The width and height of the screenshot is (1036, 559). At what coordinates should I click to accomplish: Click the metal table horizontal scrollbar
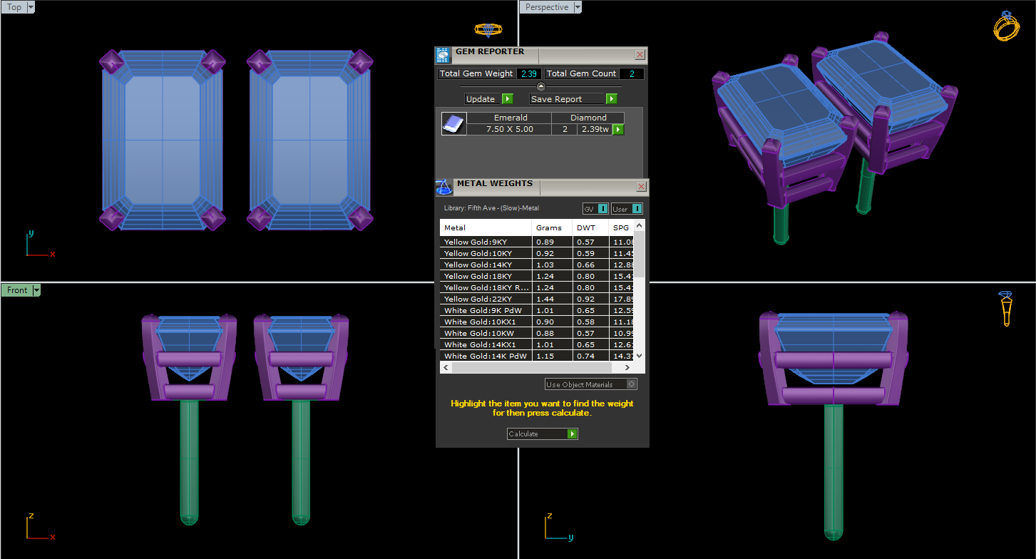(x=531, y=367)
